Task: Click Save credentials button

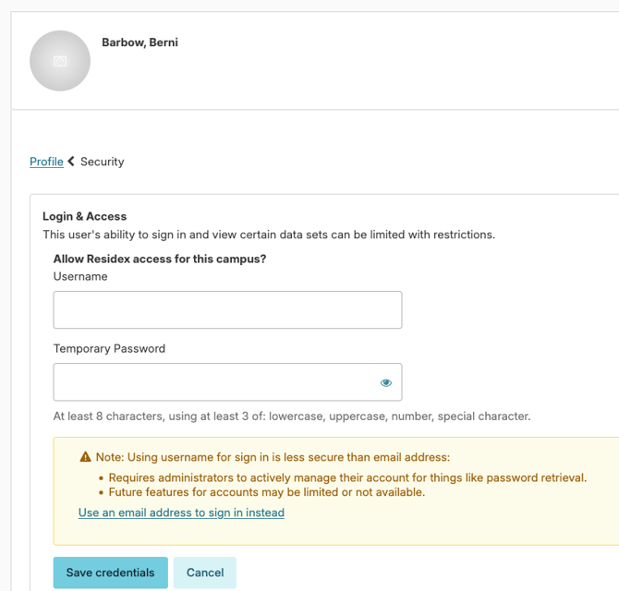Action: coord(111,573)
